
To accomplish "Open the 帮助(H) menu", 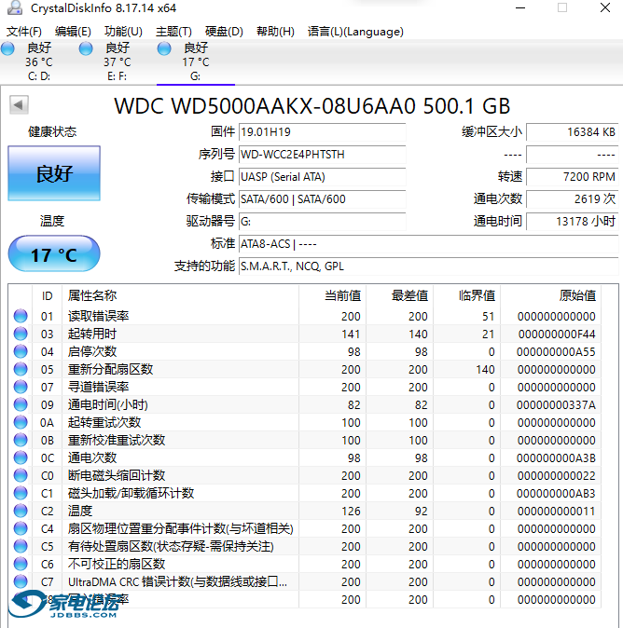I will [x=275, y=32].
